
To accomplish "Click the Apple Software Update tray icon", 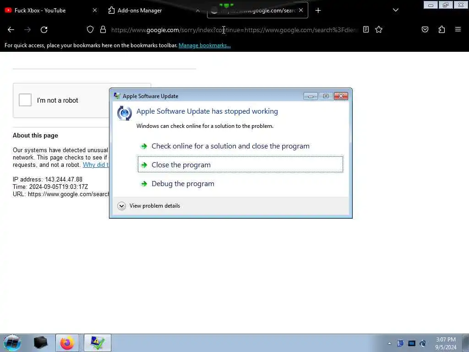I will [x=423, y=344].
